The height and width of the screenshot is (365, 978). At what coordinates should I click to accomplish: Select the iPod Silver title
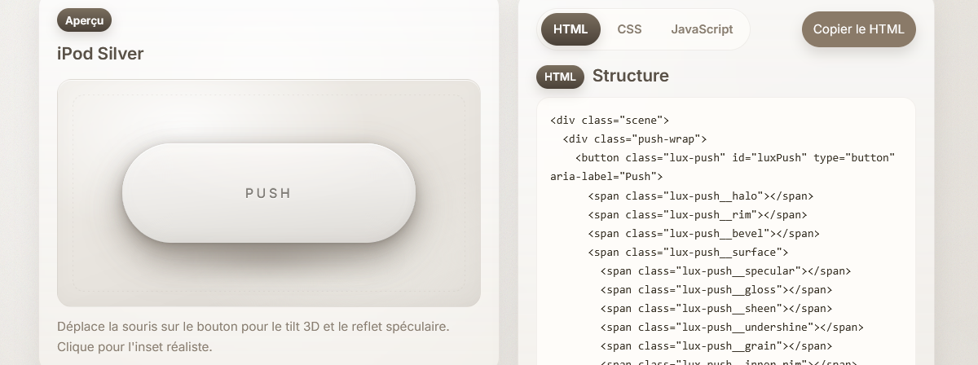(x=100, y=54)
